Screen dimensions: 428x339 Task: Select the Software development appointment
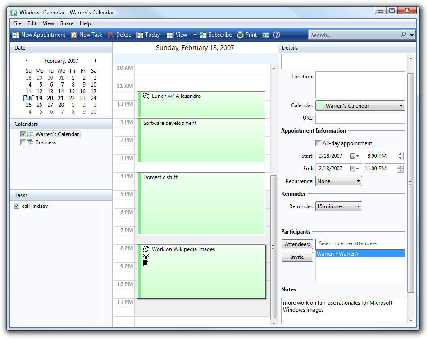click(201, 141)
